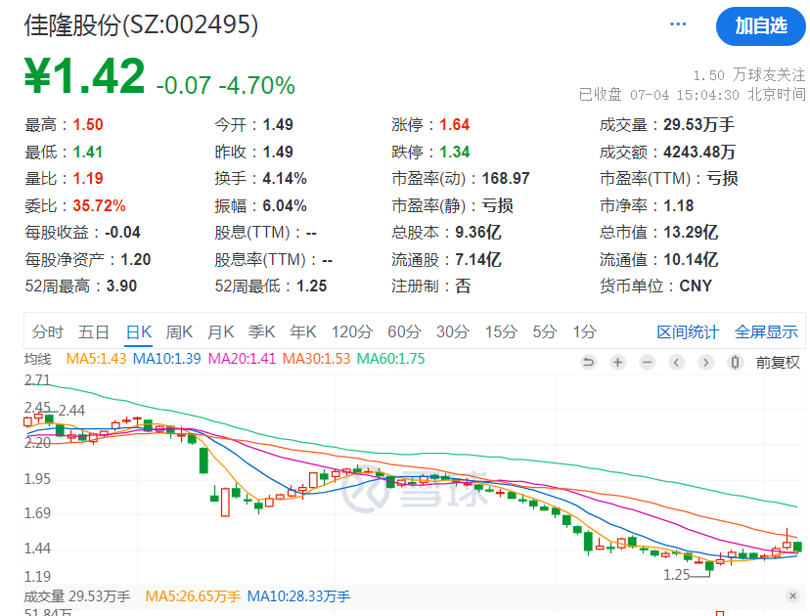Click the 注册制 value 否
The width and height of the screenshot is (810, 616).
coord(463,286)
